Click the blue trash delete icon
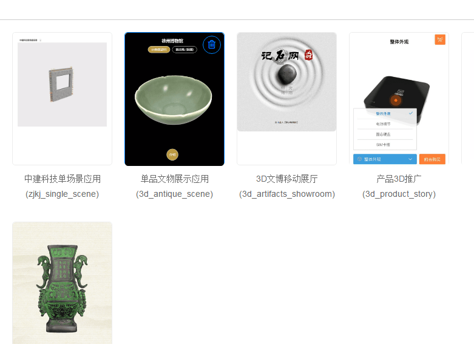The image size is (474, 344). [x=212, y=45]
